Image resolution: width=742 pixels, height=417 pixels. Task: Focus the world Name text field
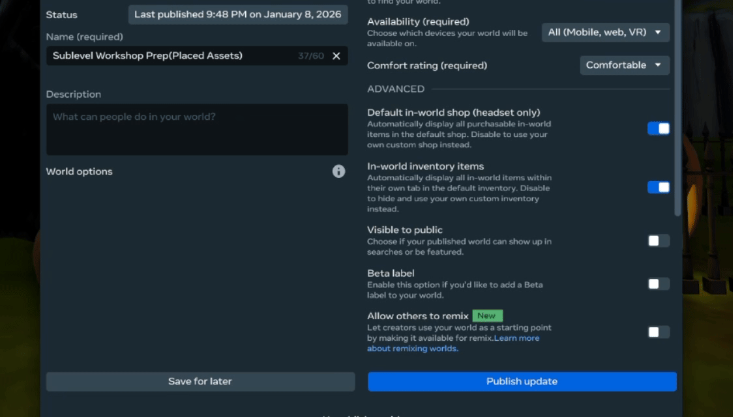point(170,56)
